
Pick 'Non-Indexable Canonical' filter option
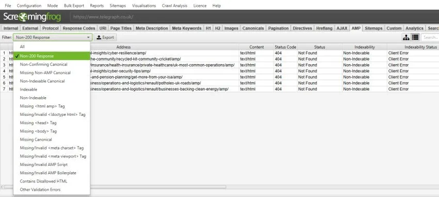pyautogui.click(x=42, y=81)
